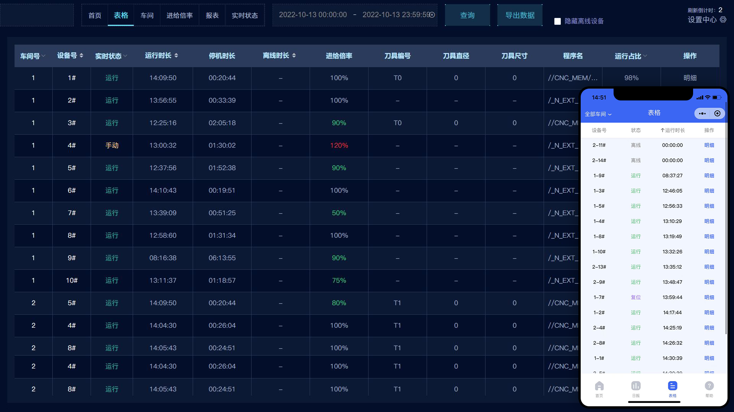Screen dimensions: 734x412
Task: Tap the 离线 status of 2-14# on phone
Action: (636, 161)
